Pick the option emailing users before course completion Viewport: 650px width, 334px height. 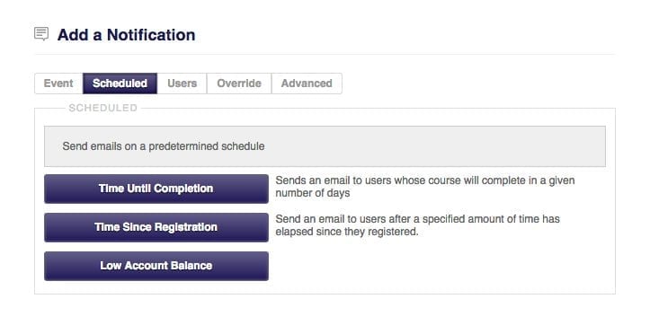[x=156, y=189]
